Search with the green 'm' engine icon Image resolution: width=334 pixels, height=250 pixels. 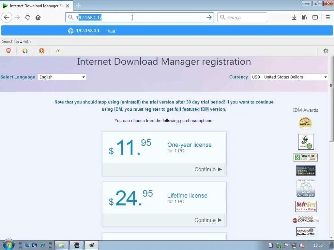pos(58,51)
